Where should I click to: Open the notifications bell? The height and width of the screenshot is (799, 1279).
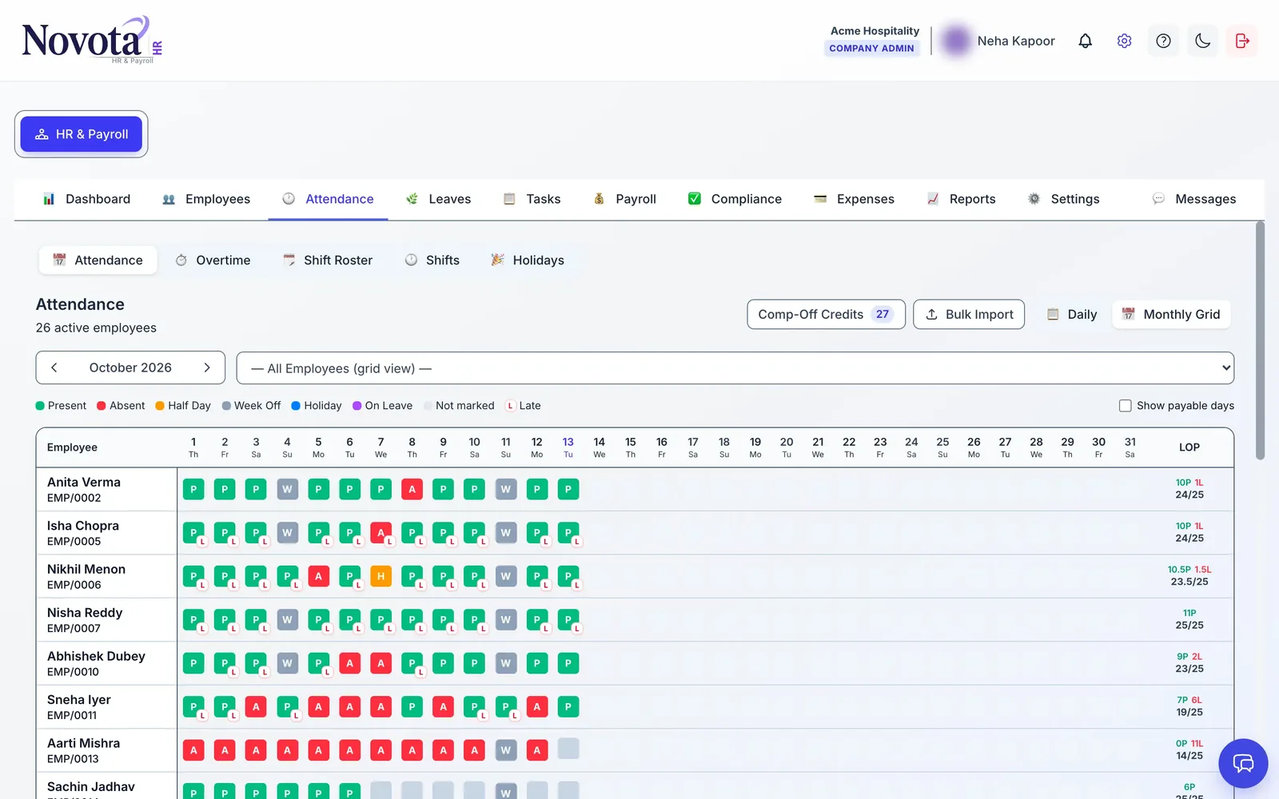point(1085,41)
